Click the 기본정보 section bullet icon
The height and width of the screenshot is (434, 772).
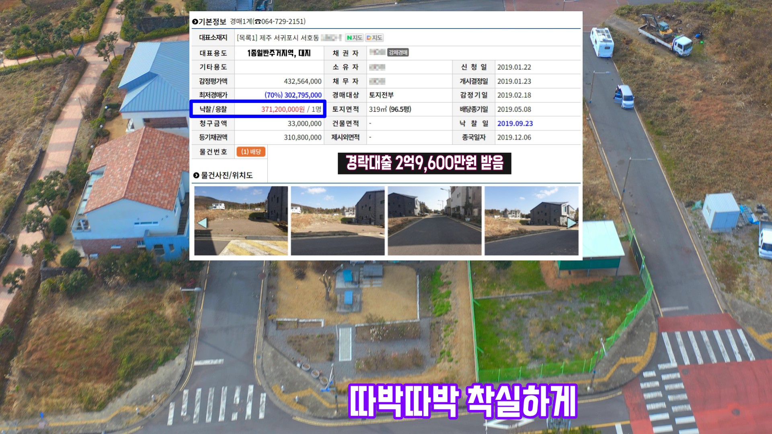[195, 22]
